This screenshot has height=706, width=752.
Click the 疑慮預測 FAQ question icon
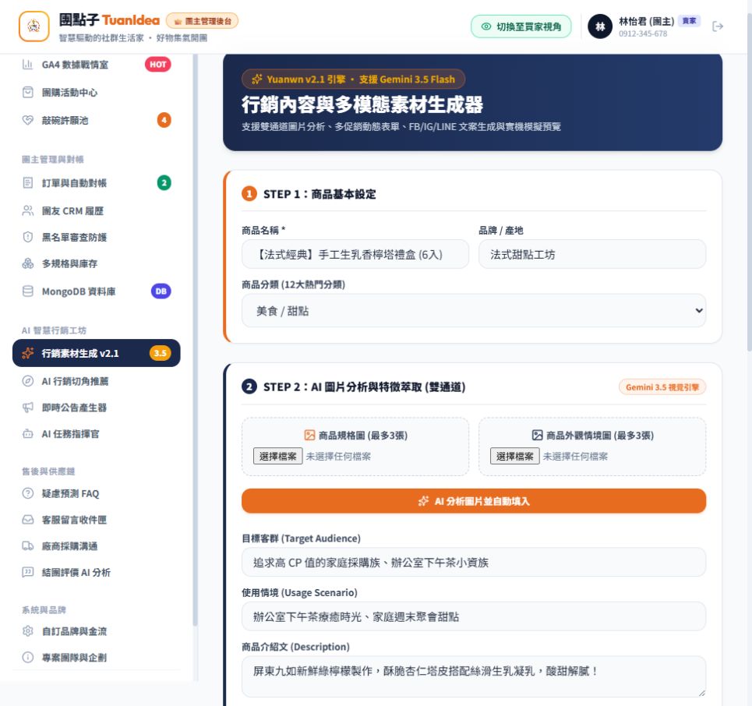[28, 493]
